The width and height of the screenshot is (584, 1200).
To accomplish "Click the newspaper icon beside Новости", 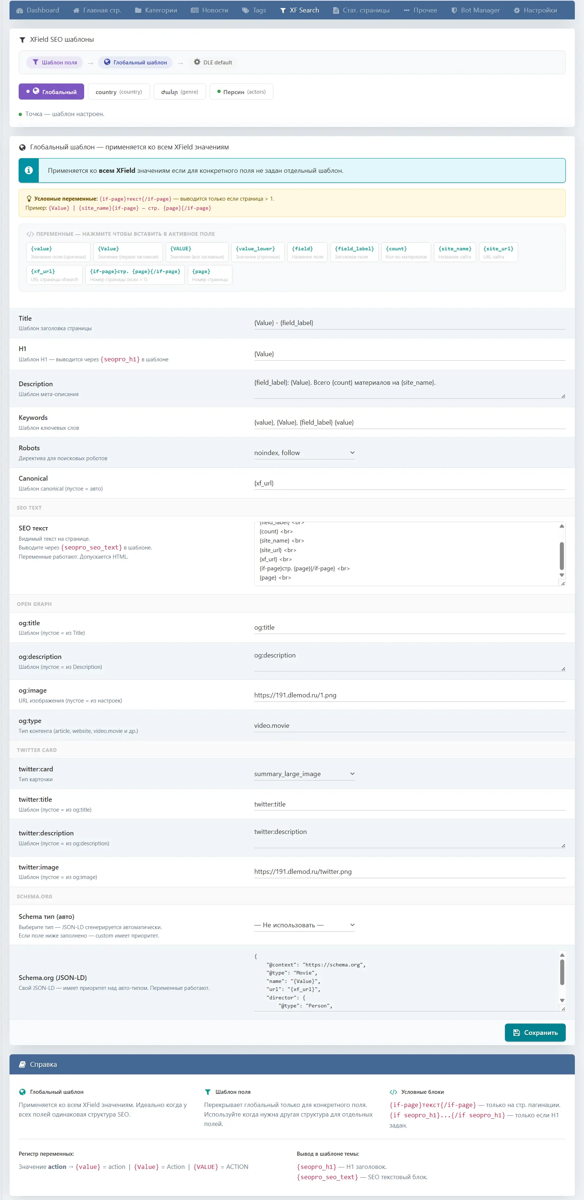I will pyautogui.click(x=195, y=10).
